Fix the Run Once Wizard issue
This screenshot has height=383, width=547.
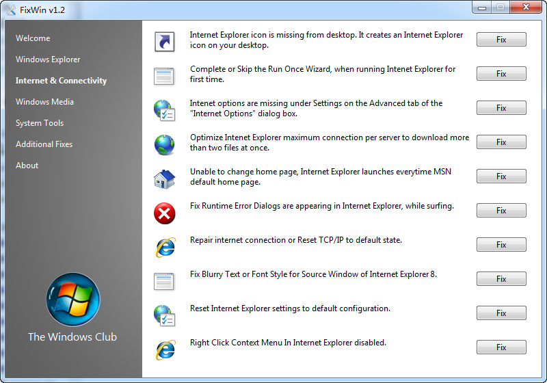pos(501,74)
